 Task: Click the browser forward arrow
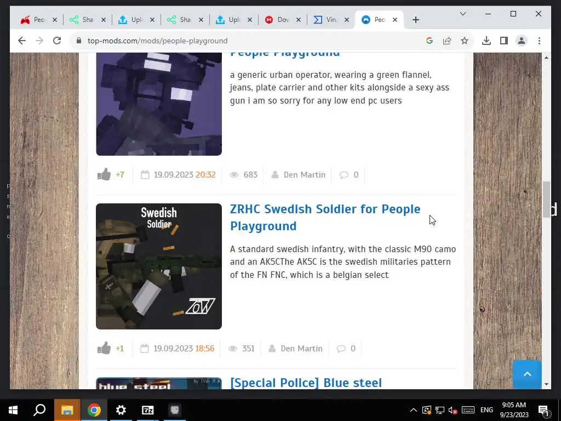39,41
